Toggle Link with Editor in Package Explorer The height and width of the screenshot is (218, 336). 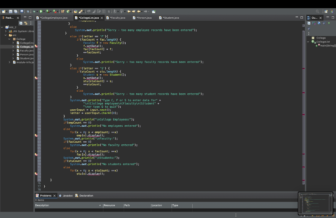click(x=26, y=23)
